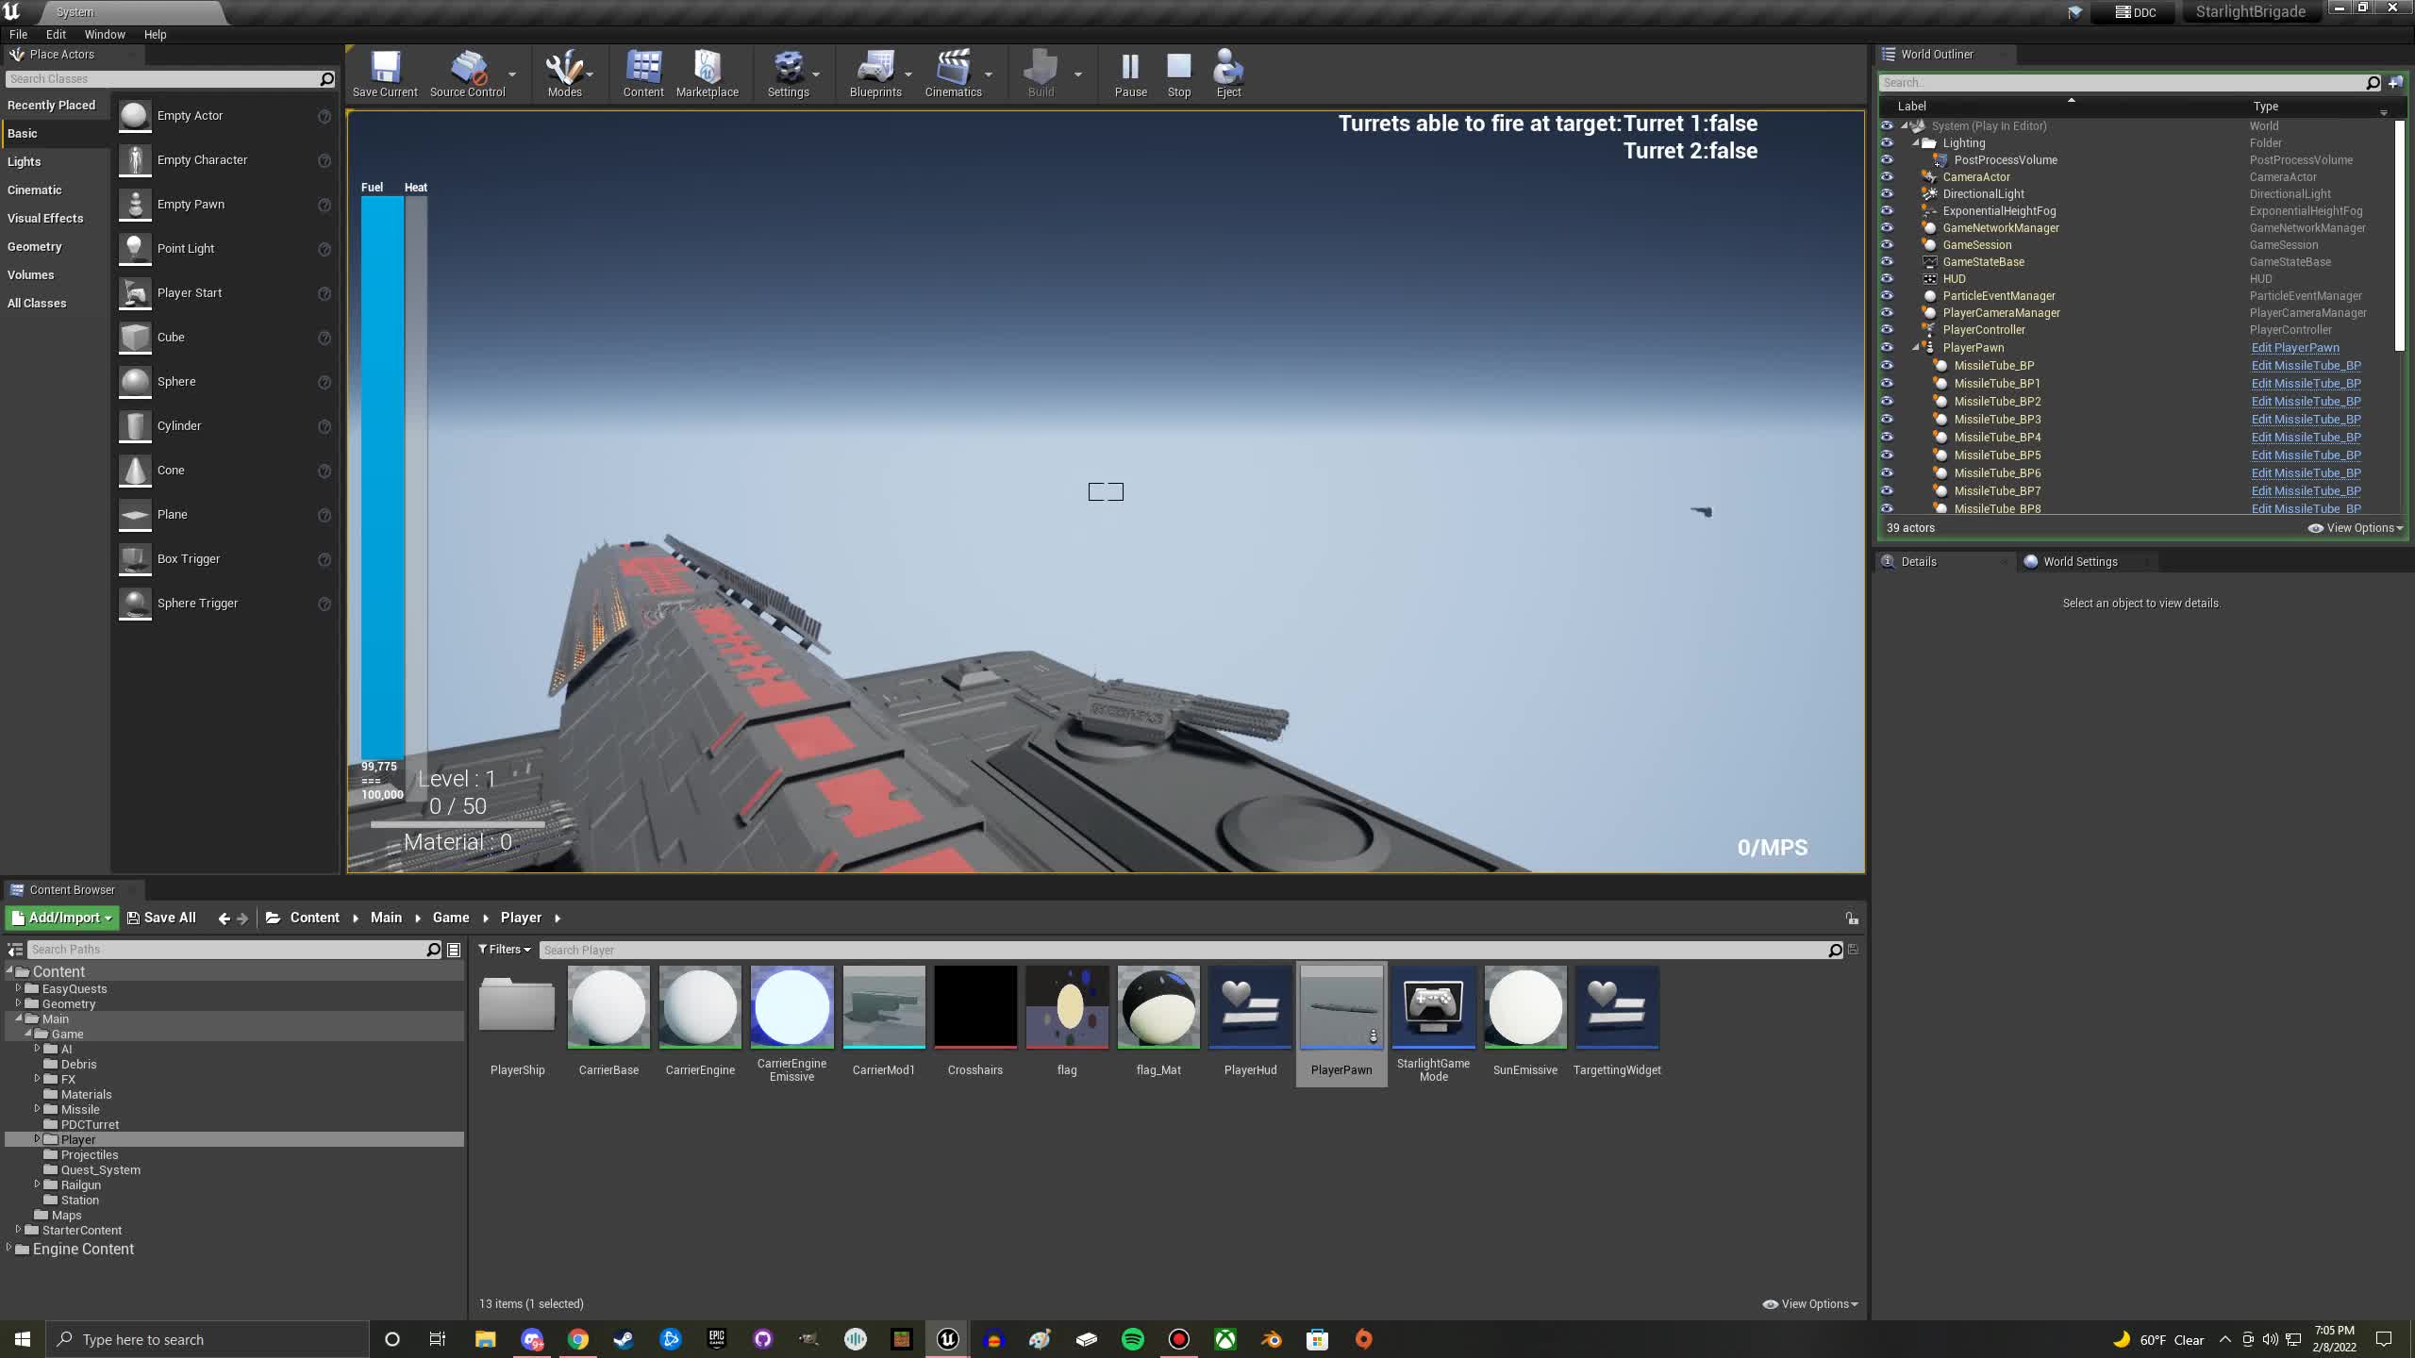Hide the CameraActor in World Outliner
Screen dimensions: 2415x1358
(1887, 177)
